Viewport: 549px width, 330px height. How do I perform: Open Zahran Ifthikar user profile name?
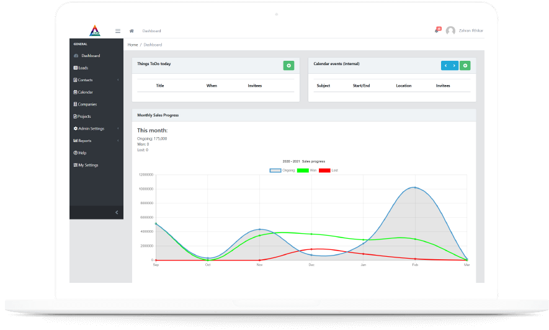pyautogui.click(x=471, y=31)
